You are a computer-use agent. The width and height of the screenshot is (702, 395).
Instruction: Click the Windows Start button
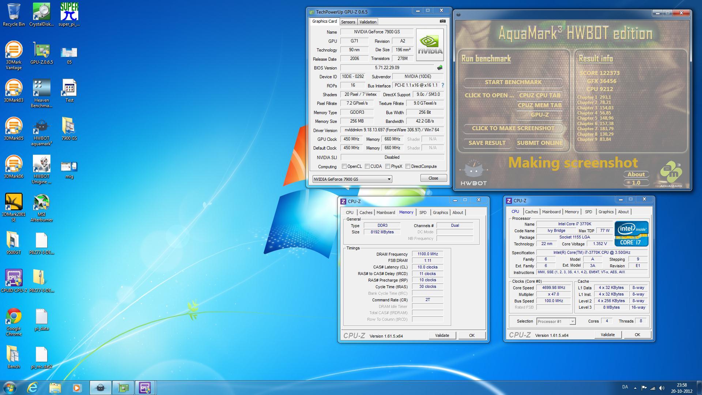click(x=10, y=388)
